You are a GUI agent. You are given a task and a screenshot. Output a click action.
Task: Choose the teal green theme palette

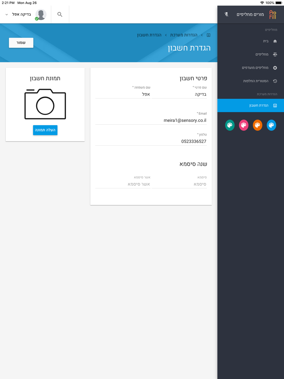click(230, 125)
